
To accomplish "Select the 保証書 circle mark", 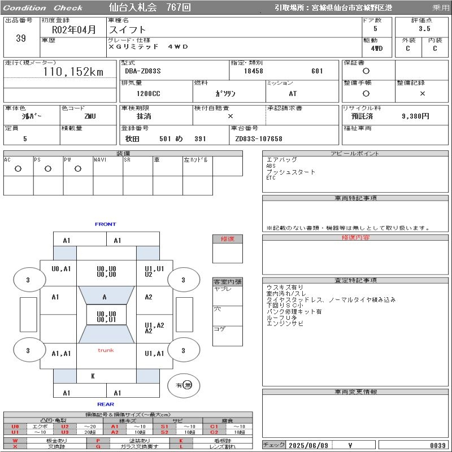I will coord(366,71).
